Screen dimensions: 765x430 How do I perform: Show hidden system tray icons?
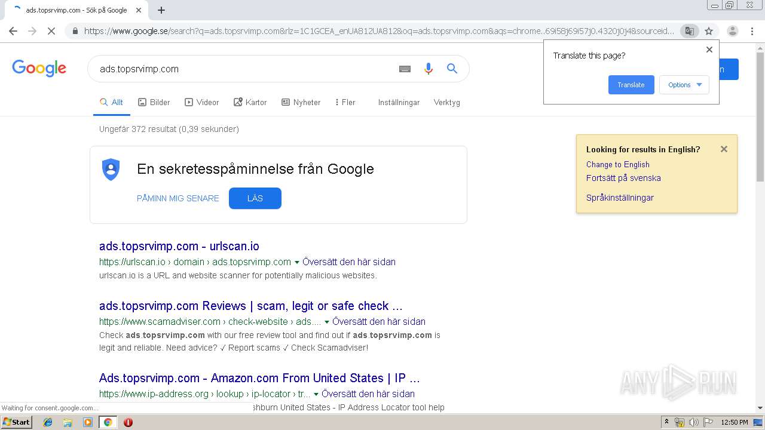click(666, 422)
